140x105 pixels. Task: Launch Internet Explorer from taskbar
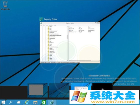point(27,102)
